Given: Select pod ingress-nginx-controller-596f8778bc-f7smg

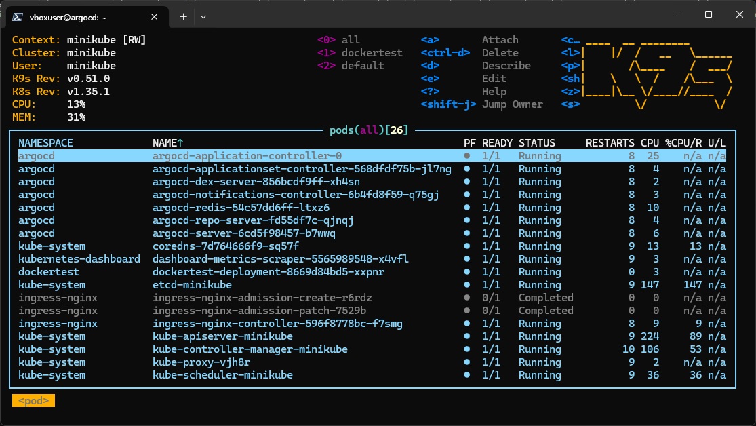Looking at the screenshot, I should [372, 324].
